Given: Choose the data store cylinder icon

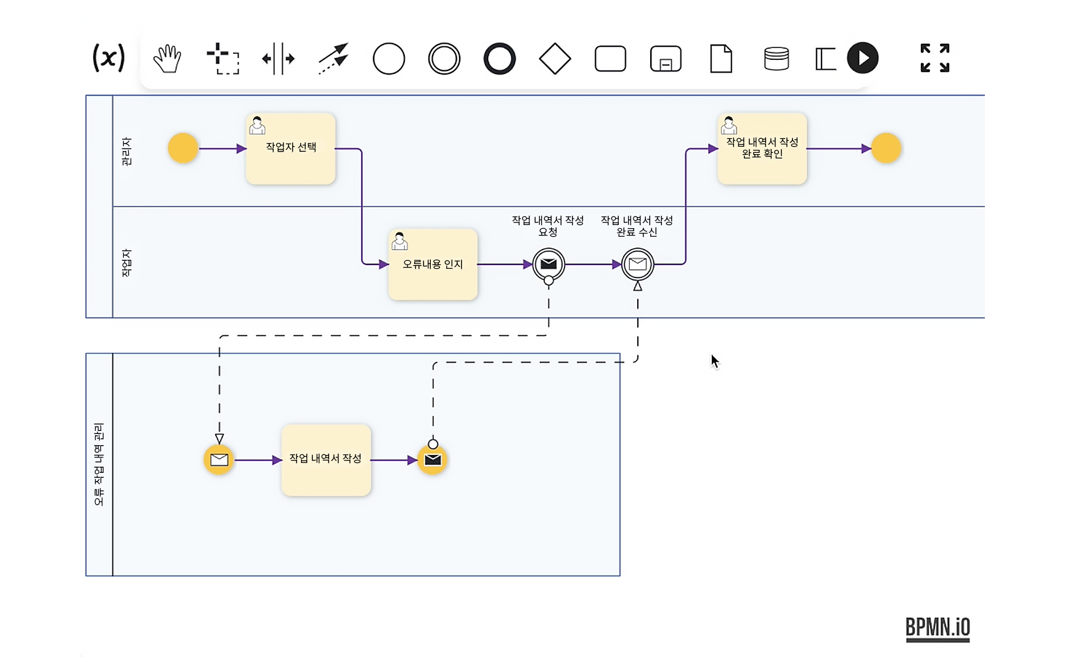Looking at the screenshot, I should [776, 59].
